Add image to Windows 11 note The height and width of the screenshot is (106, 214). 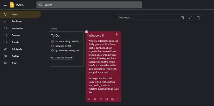[x=107, y=99]
